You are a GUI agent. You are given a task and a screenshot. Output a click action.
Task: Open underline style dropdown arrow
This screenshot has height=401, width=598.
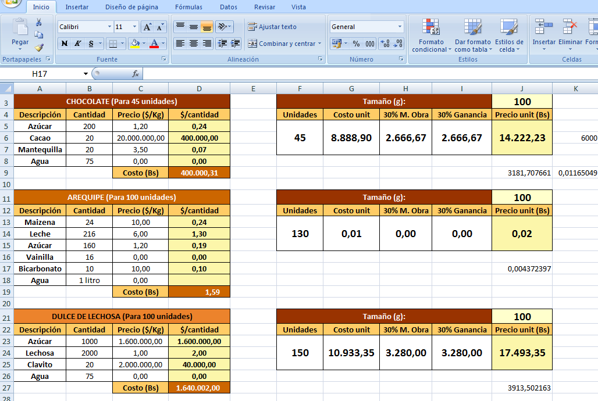pyautogui.click(x=100, y=44)
